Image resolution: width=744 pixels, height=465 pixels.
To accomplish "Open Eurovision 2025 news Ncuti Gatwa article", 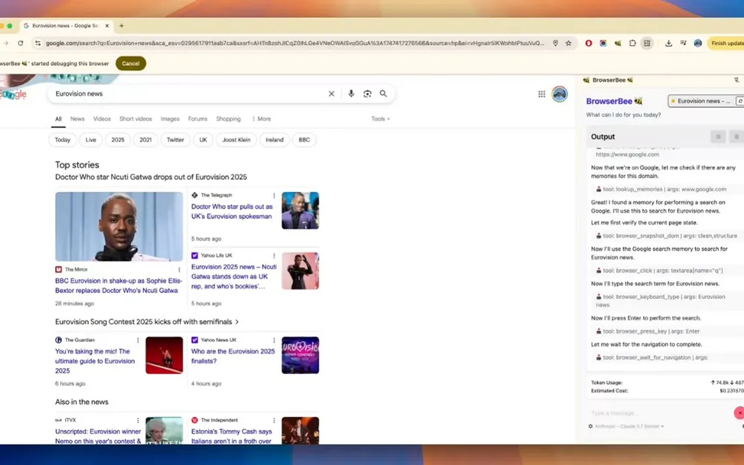I will click(x=234, y=276).
